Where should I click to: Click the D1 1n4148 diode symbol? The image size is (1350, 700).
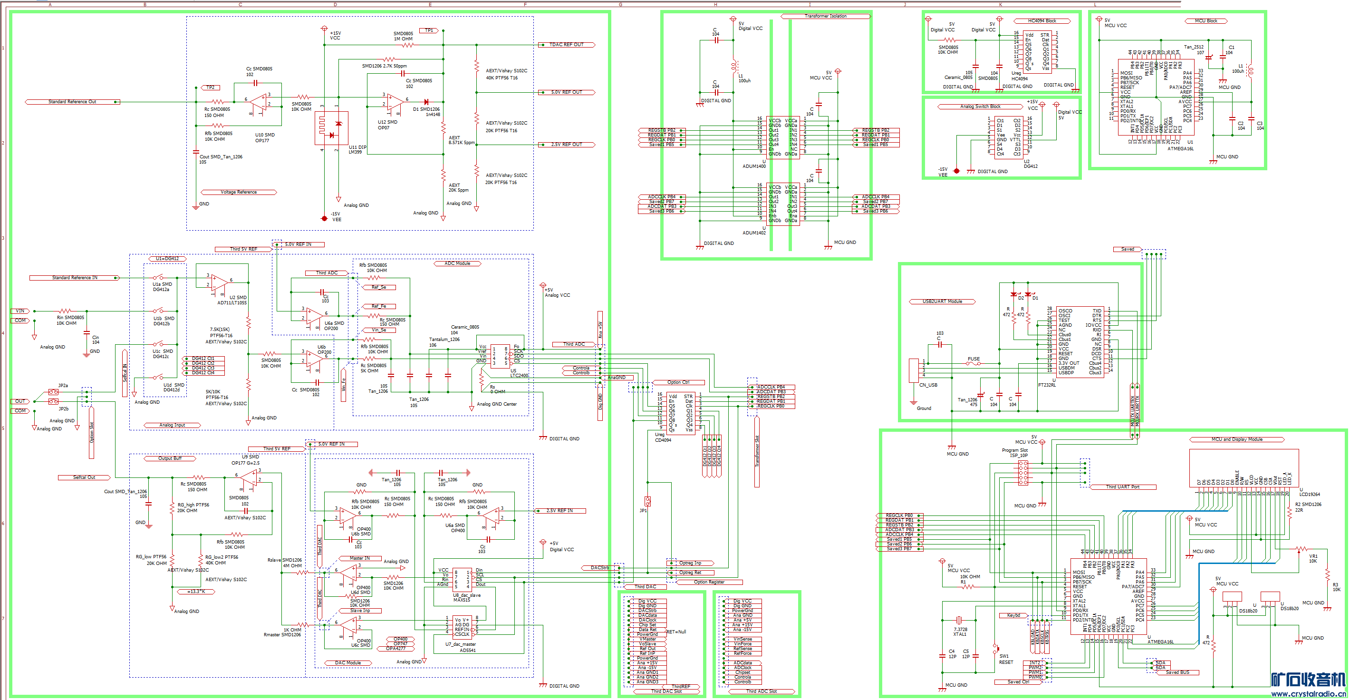(x=425, y=102)
